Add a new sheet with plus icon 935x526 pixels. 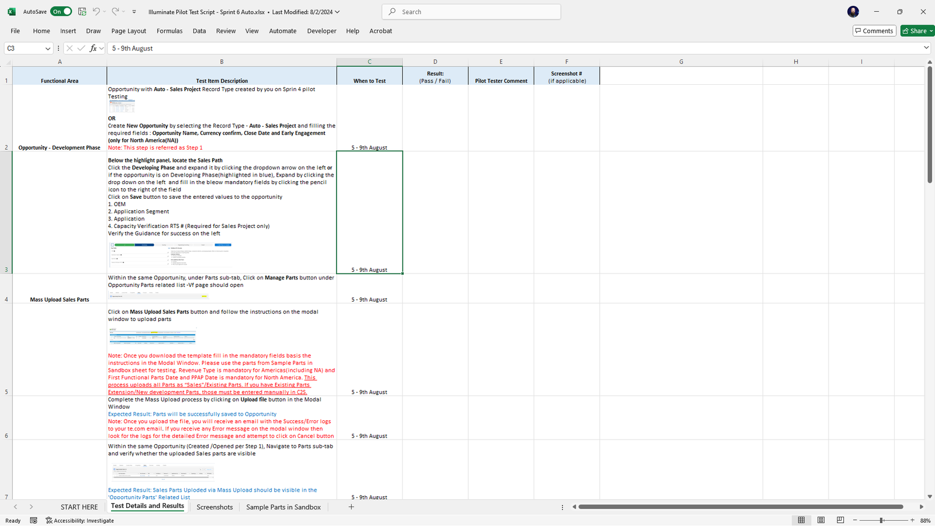click(351, 507)
